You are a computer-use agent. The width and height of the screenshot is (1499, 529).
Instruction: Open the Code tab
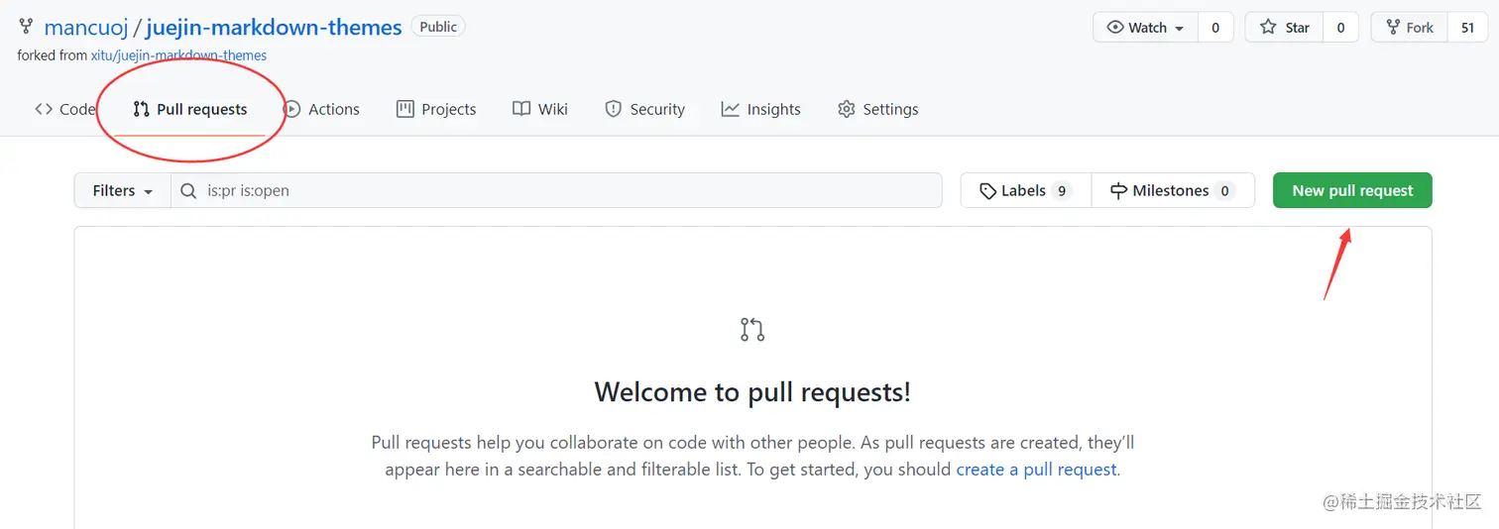point(65,109)
